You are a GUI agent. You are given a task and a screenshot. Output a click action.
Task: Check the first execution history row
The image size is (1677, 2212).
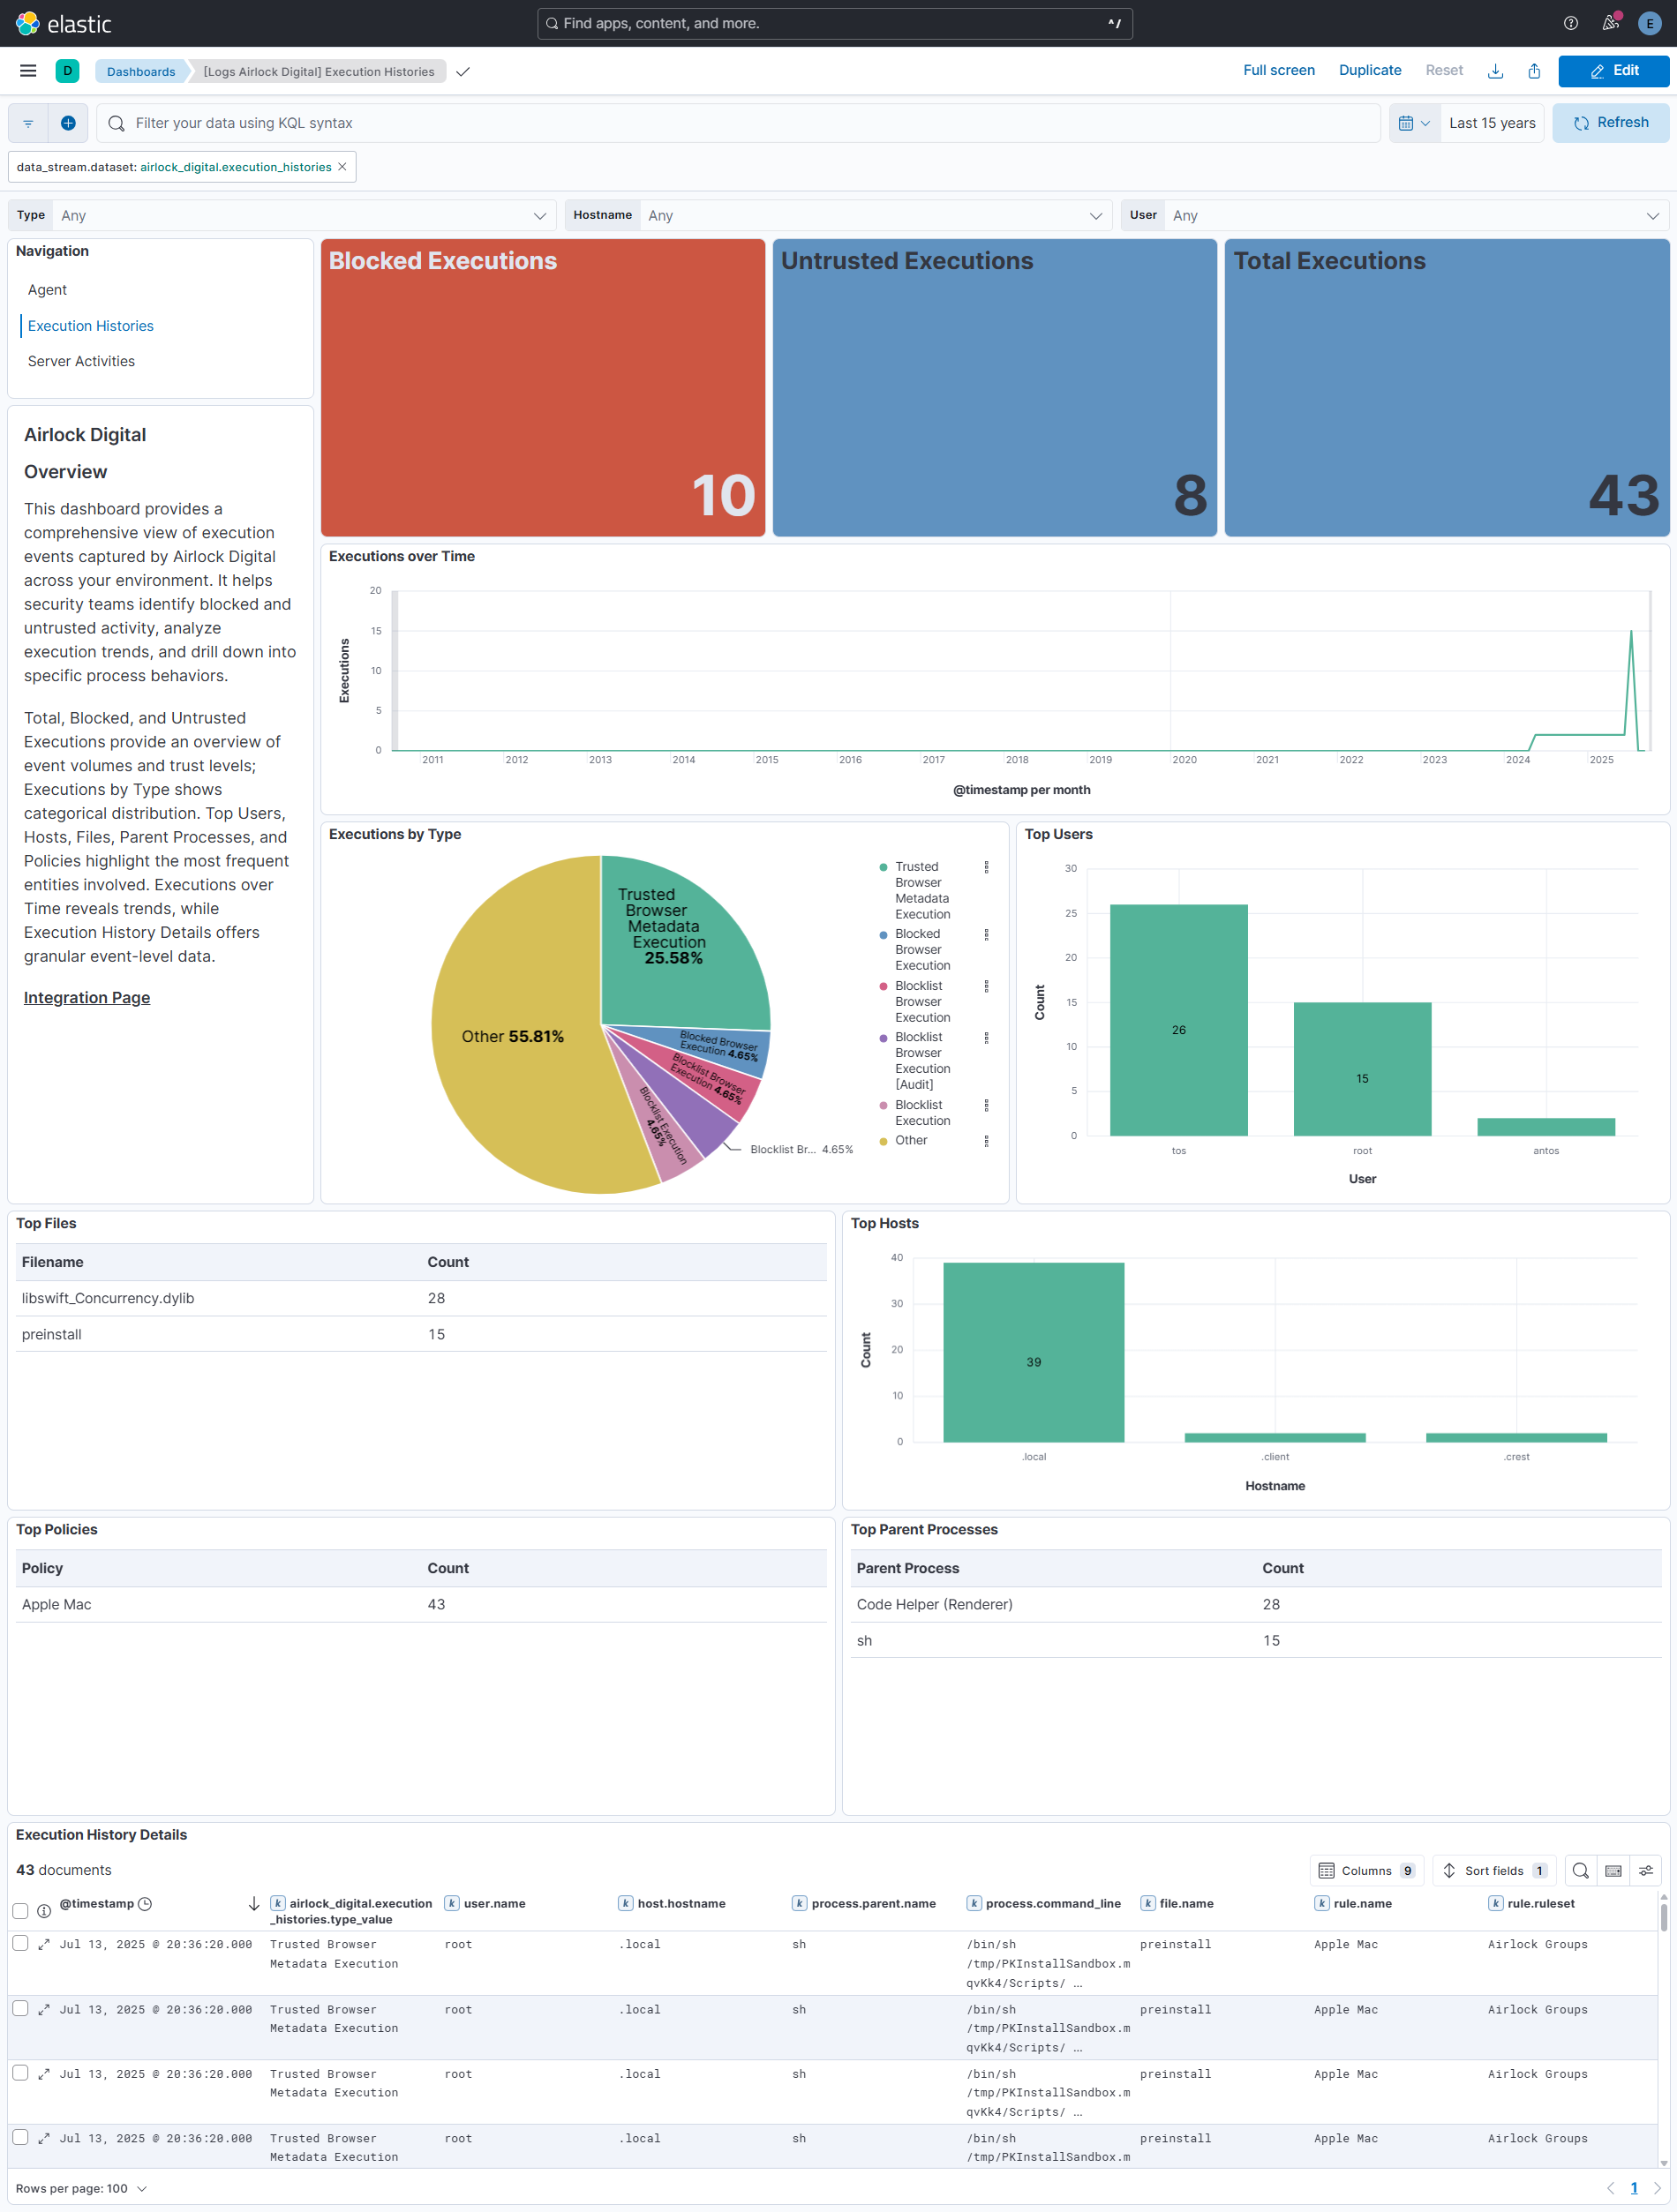[20, 1943]
